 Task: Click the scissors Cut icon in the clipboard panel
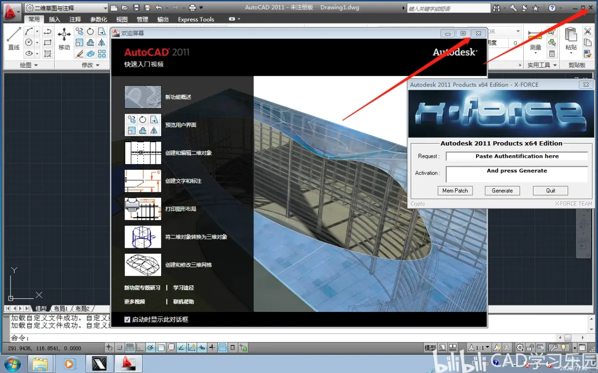tap(587, 31)
